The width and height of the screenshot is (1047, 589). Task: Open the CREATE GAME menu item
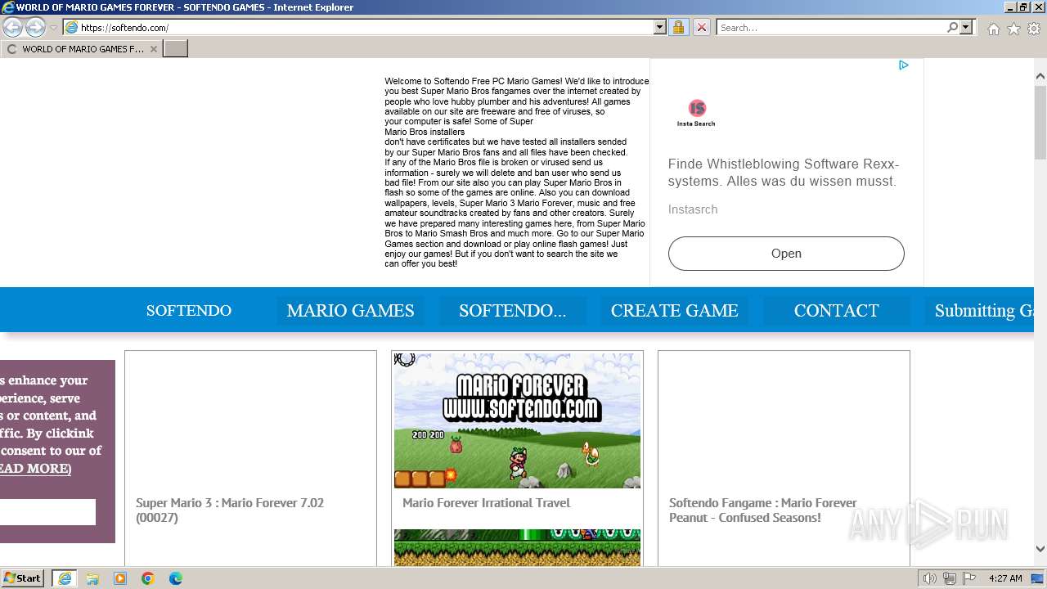coord(674,311)
